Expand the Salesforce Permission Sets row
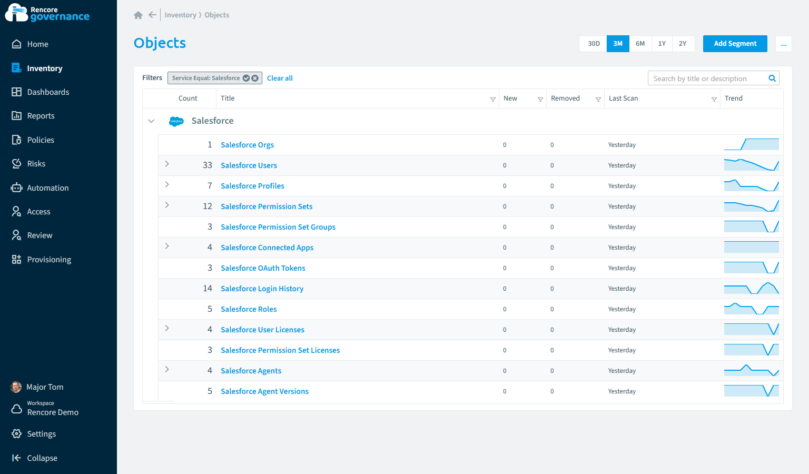The height and width of the screenshot is (474, 809). click(167, 205)
